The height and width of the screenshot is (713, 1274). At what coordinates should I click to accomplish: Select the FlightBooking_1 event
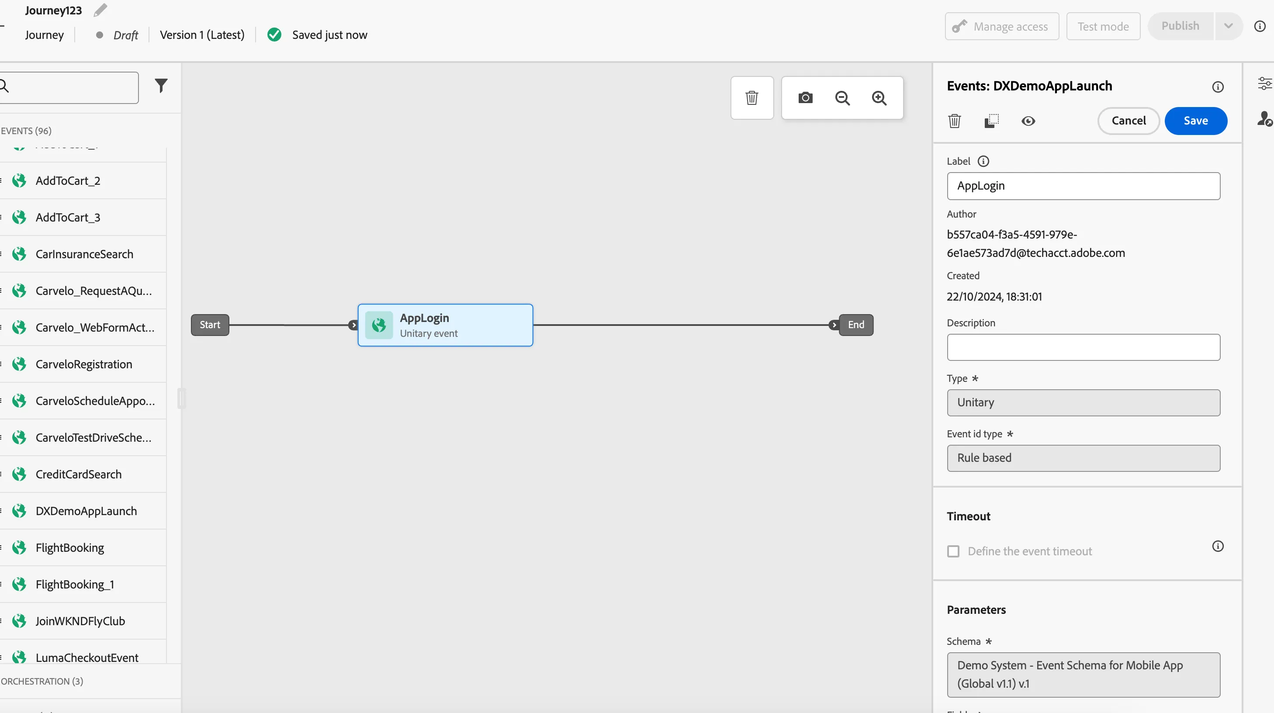(x=83, y=585)
